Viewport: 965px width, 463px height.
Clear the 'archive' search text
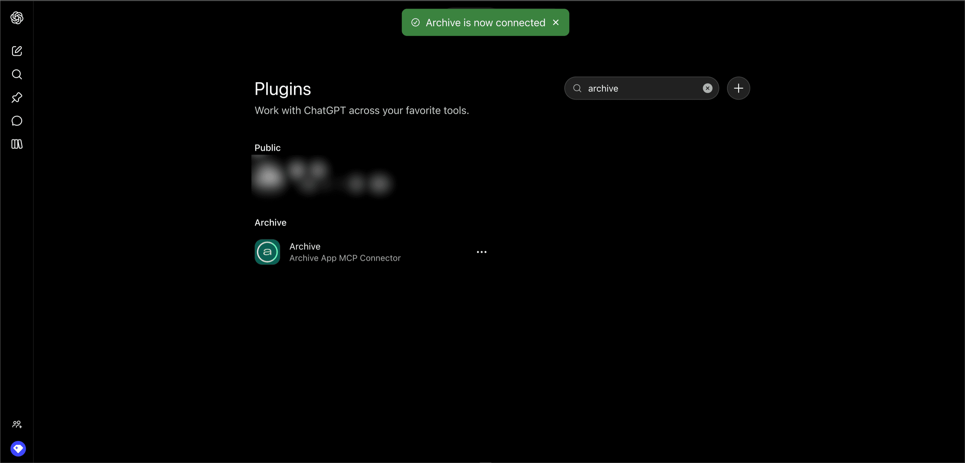click(707, 88)
